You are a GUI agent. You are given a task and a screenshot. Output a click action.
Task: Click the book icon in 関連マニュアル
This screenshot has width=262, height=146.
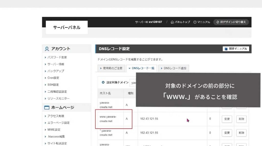tap(226, 49)
